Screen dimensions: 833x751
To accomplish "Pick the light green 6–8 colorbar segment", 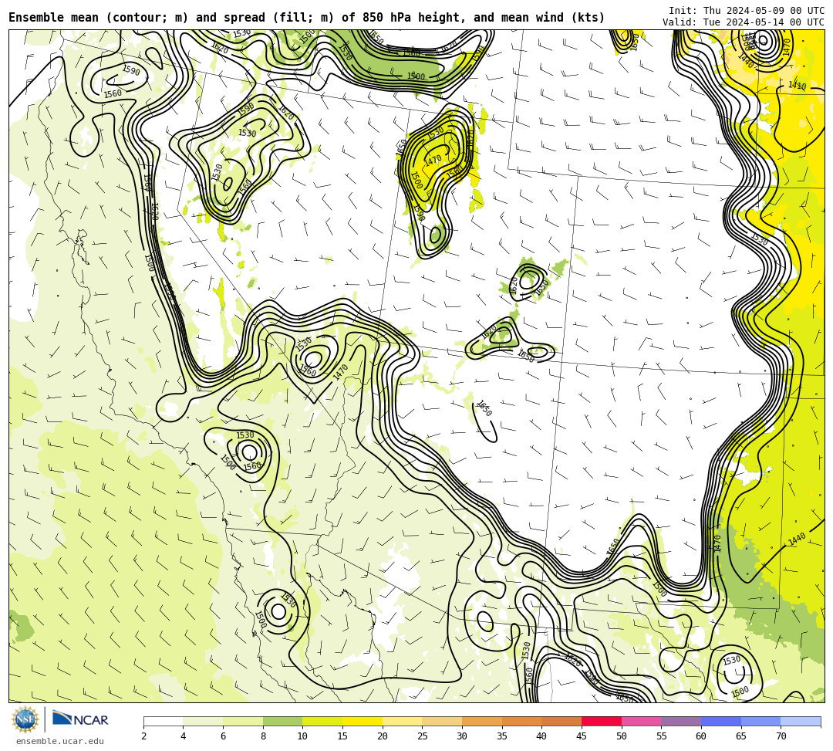I will (x=243, y=722).
